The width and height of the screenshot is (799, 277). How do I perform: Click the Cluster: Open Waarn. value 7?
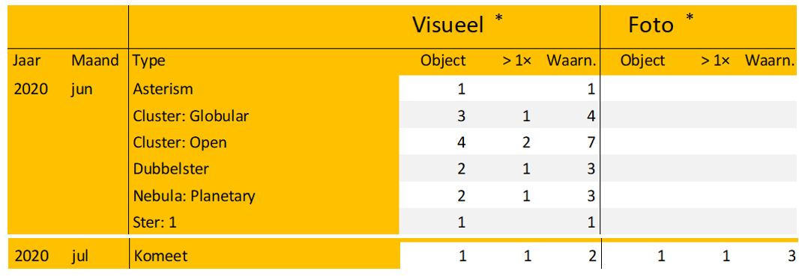click(591, 142)
